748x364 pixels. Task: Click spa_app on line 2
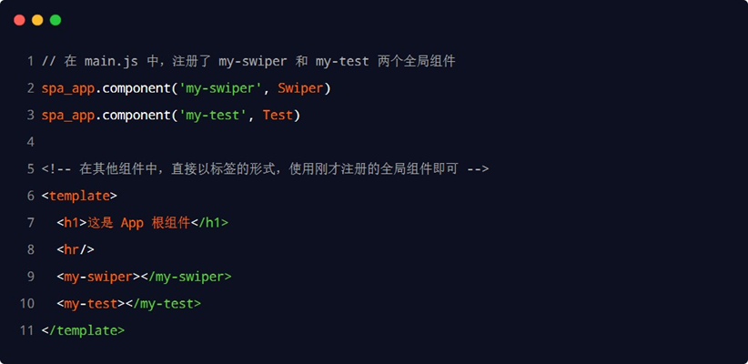(67, 89)
